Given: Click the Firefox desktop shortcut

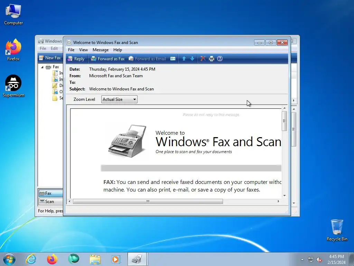Looking at the screenshot, I should coord(13,50).
